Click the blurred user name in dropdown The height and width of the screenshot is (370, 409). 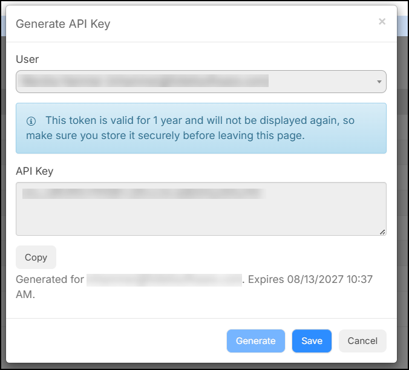coord(144,81)
